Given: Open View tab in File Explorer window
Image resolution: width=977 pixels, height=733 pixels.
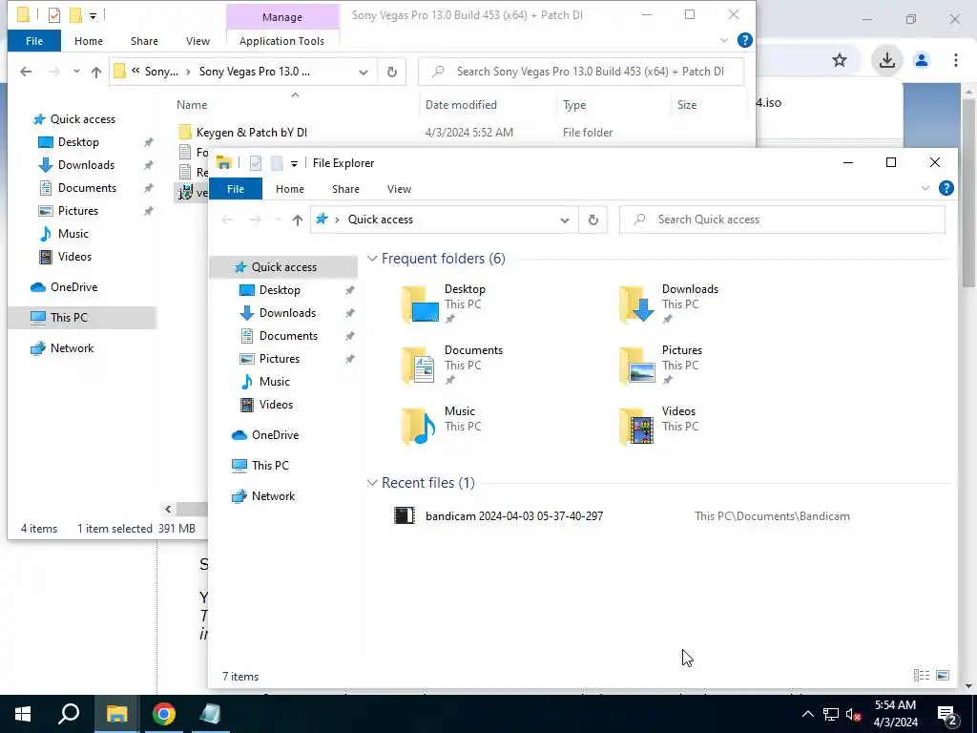Looking at the screenshot, I should tap(399, 189).
